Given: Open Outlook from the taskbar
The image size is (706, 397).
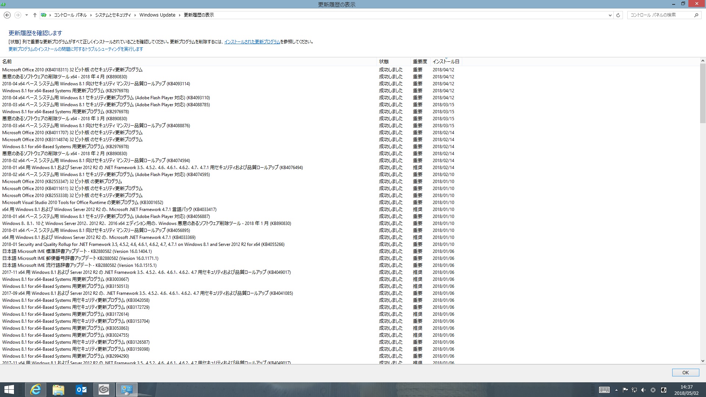Looking at the screenshot, I should (81, 389).
